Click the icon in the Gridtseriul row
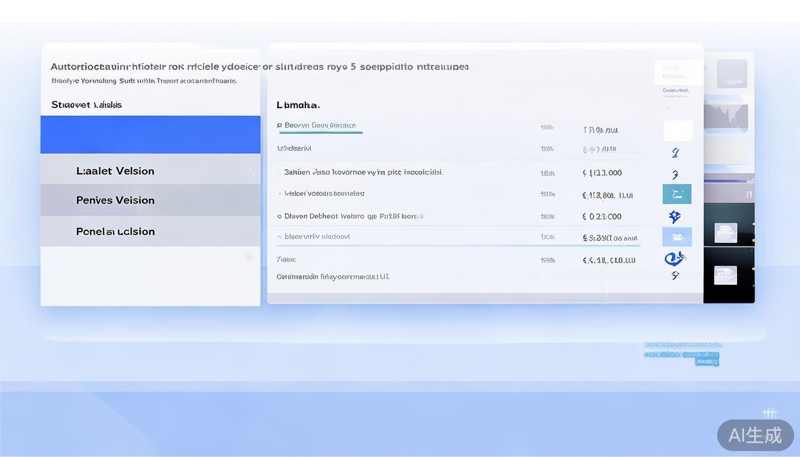This screenshot has height=457, width=800. pyautogui.click(x=675, y=153)
